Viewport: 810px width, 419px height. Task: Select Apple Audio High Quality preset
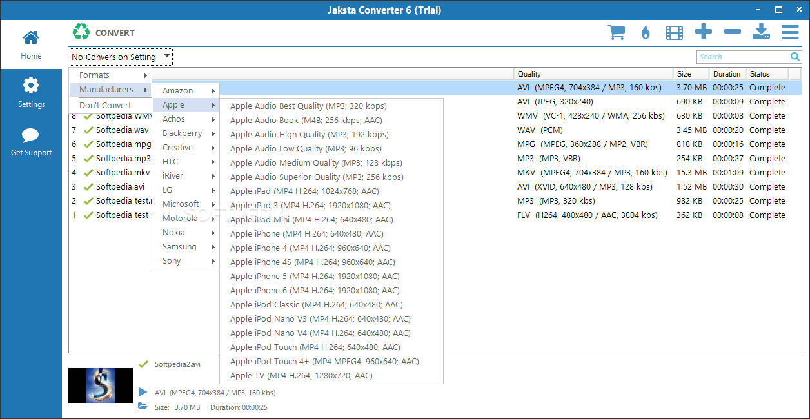pos(331,135)
